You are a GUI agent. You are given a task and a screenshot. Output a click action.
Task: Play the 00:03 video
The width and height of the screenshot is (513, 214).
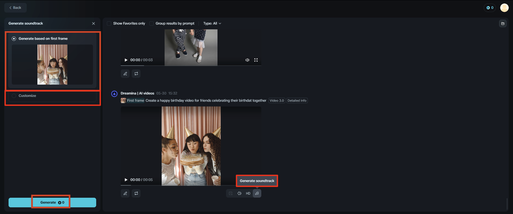click(x=126, y=60)
